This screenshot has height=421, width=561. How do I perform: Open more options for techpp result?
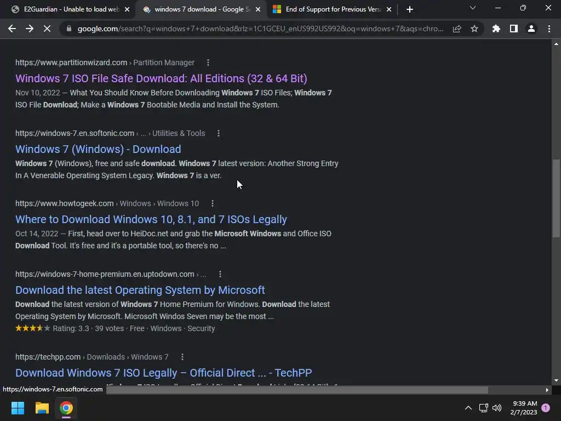(x=182, y=357)
